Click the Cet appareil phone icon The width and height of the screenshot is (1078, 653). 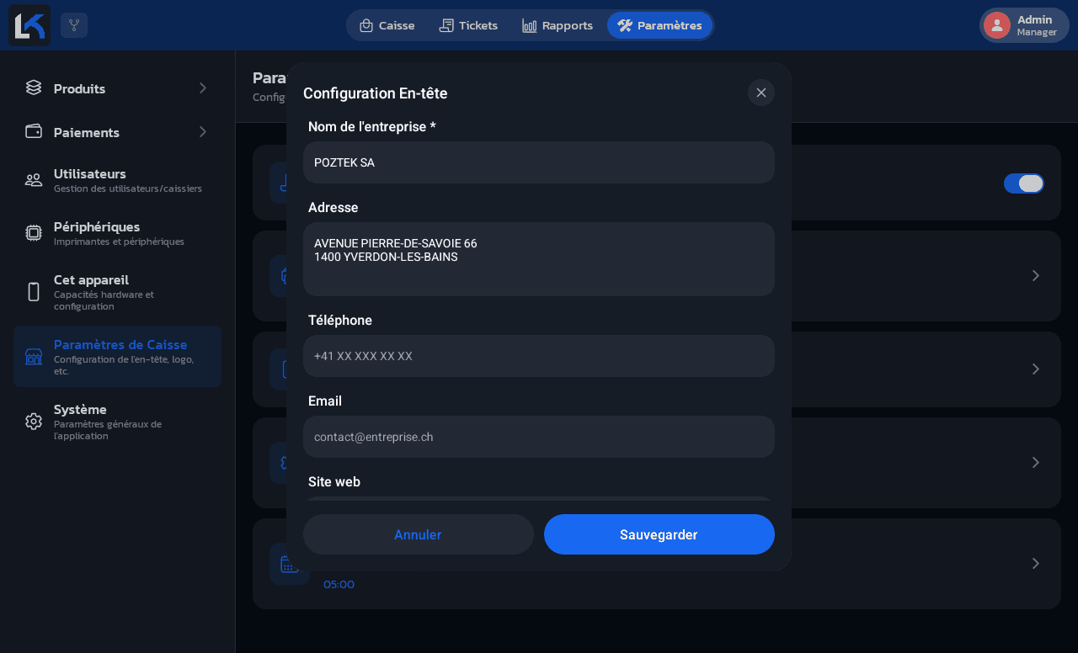34,292
